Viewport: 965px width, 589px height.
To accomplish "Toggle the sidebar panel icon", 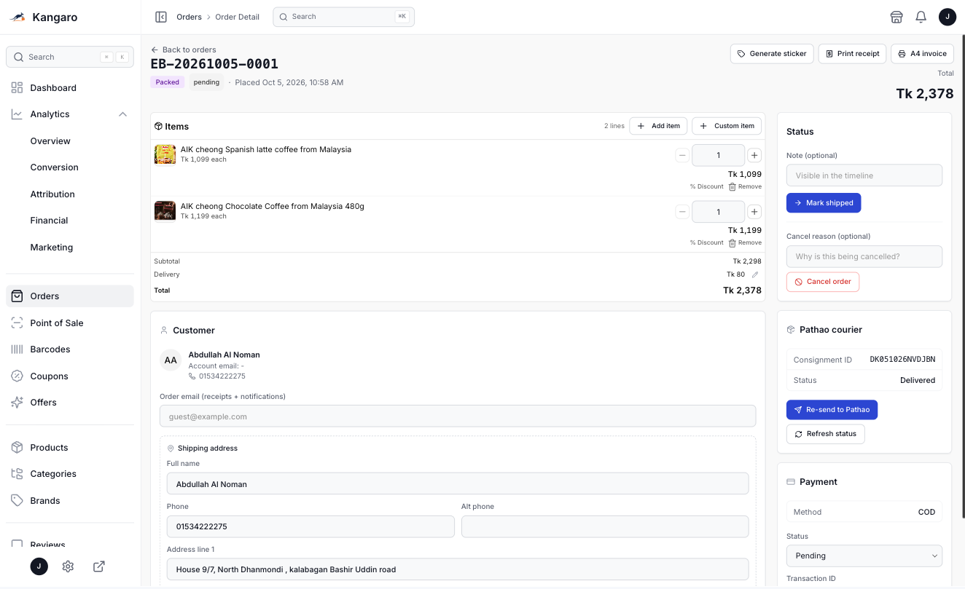I will tap(161, 17).
